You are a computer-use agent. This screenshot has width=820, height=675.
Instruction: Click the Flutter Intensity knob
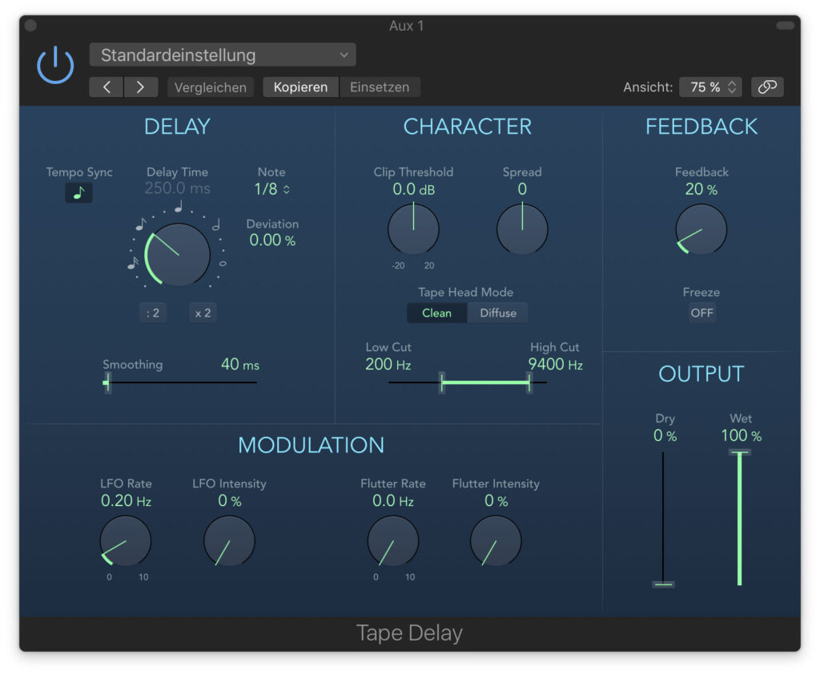point(496,541)
